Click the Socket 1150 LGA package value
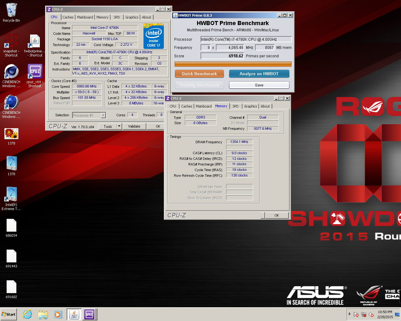The image size is (401, 321). 105,39
